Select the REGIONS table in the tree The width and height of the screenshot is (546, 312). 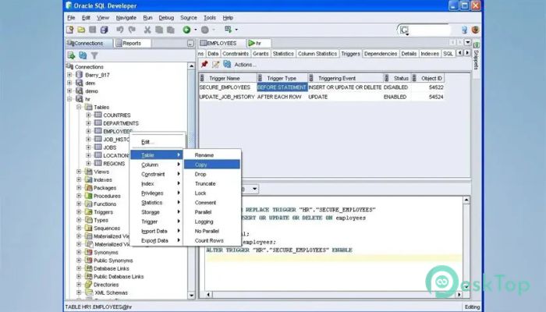click(114, 164)
